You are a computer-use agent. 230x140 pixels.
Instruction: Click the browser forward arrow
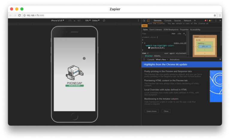15,15
